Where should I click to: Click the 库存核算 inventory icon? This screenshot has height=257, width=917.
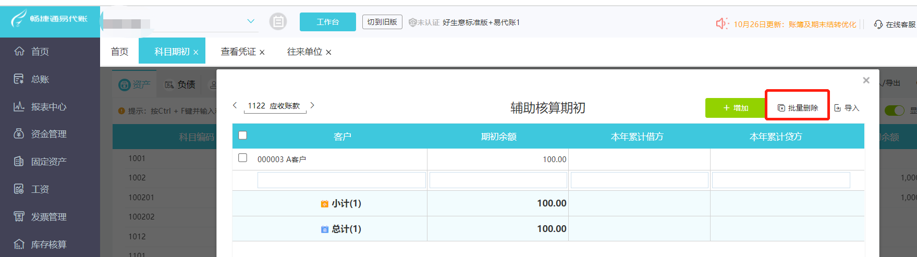(x=19, y=244)
